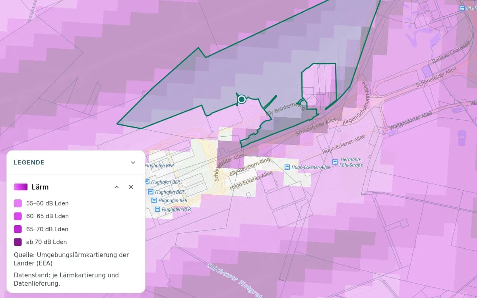Collapse the Lärm layer section chevron
This screenshot has width=477, height=298.
tap(116, 187)
